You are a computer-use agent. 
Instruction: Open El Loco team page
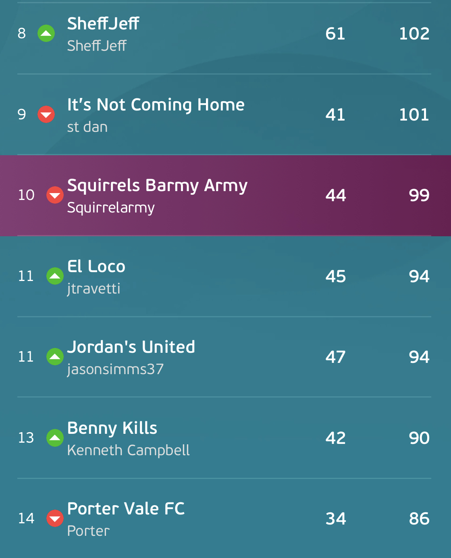[96, 267]
